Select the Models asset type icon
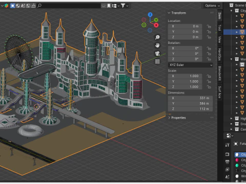Image resolution: width=246 pixels, height=184 pixels. (x=13, y=6)
